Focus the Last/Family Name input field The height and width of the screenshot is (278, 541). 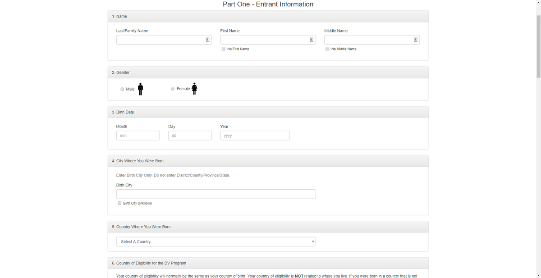[x=164, y=40]
